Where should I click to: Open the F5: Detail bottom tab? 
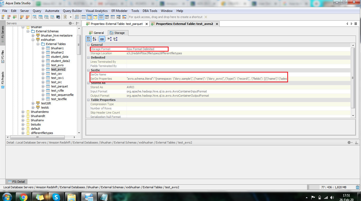(16, 182)
